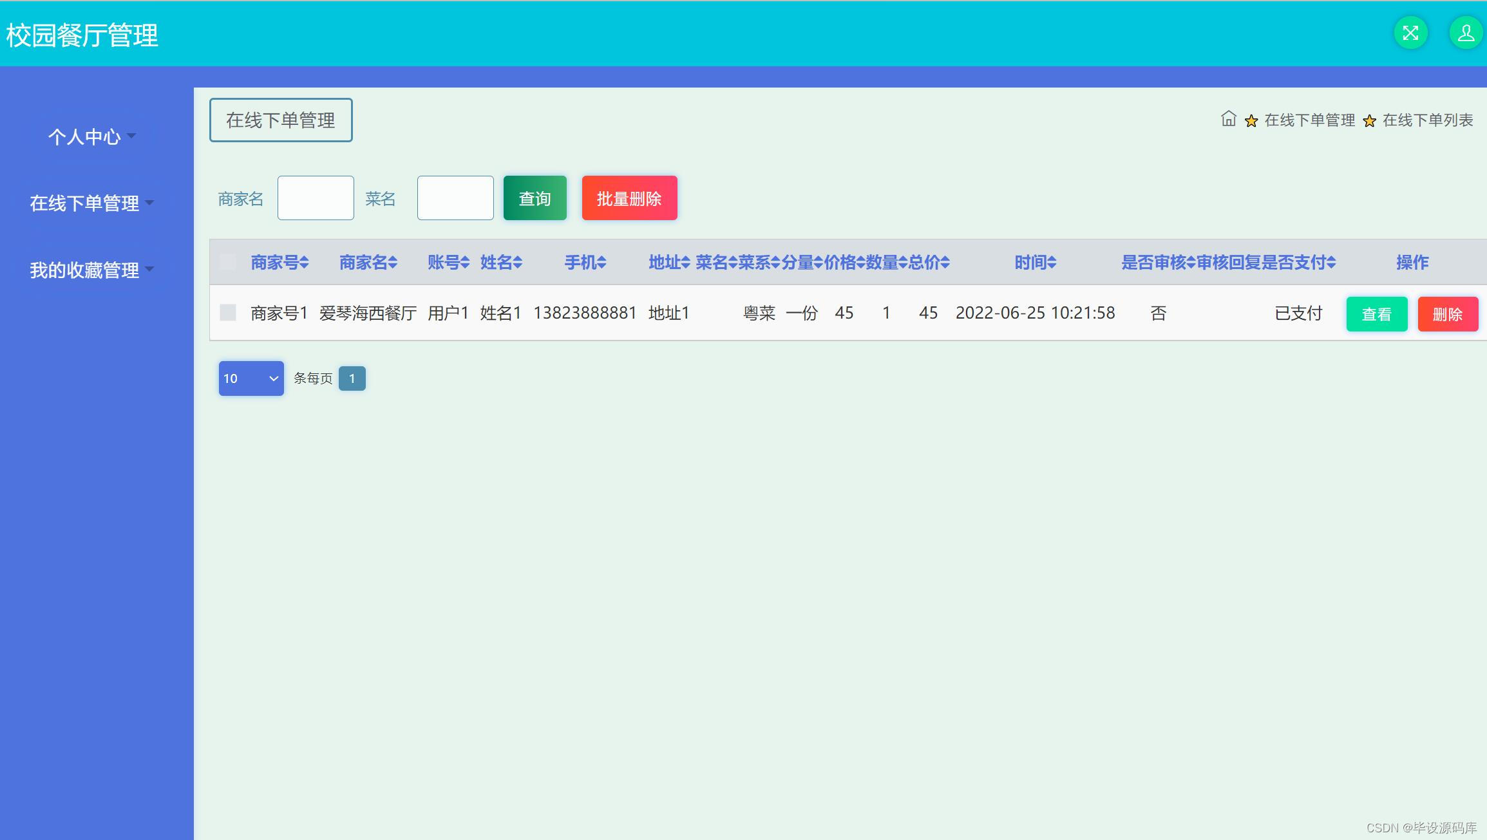Click the home icon in breadcrumb

[1228, 119]
